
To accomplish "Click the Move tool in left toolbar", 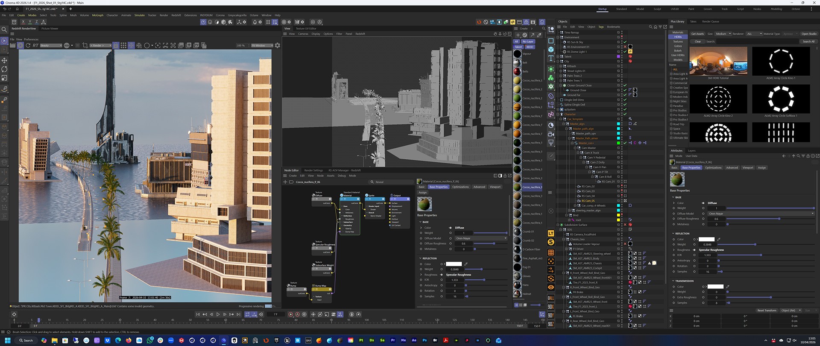I will tap(4, 61).
